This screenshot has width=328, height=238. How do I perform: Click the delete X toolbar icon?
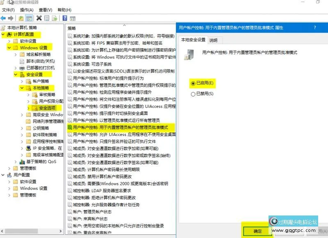pyautogui.click(x=39, y=18)
